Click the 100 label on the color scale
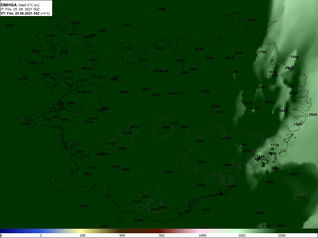Image resolution: width=318 pixels, height=238 pixels. [x=83, y=235]
